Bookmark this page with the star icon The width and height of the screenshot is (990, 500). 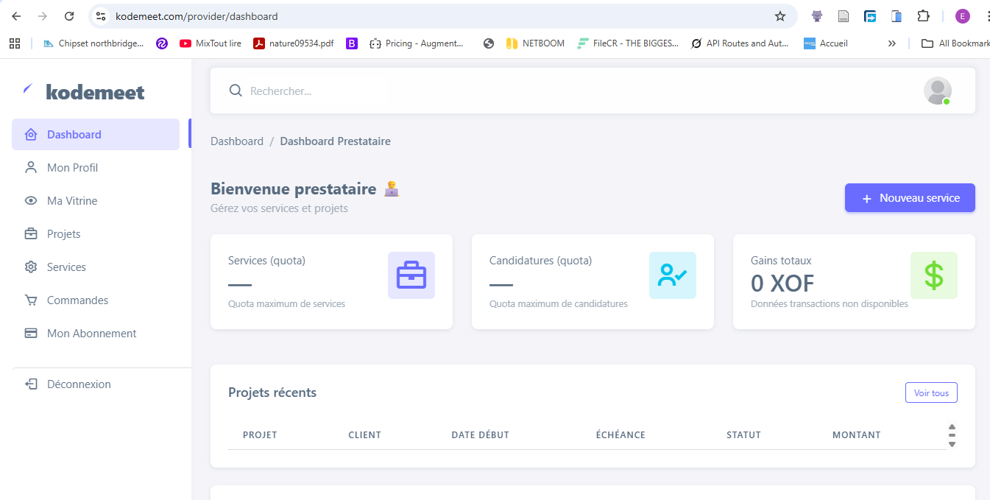(780, 16)
